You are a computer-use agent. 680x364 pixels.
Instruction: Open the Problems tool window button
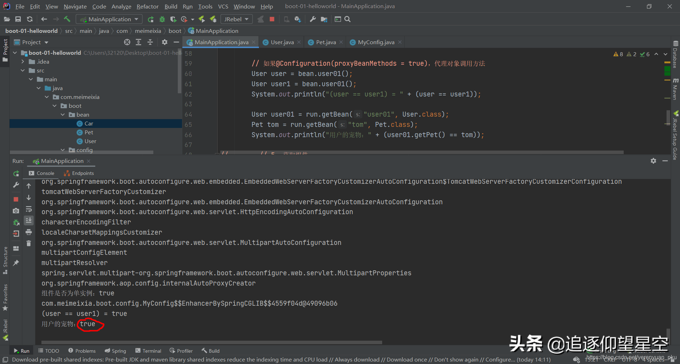[82, 351]
